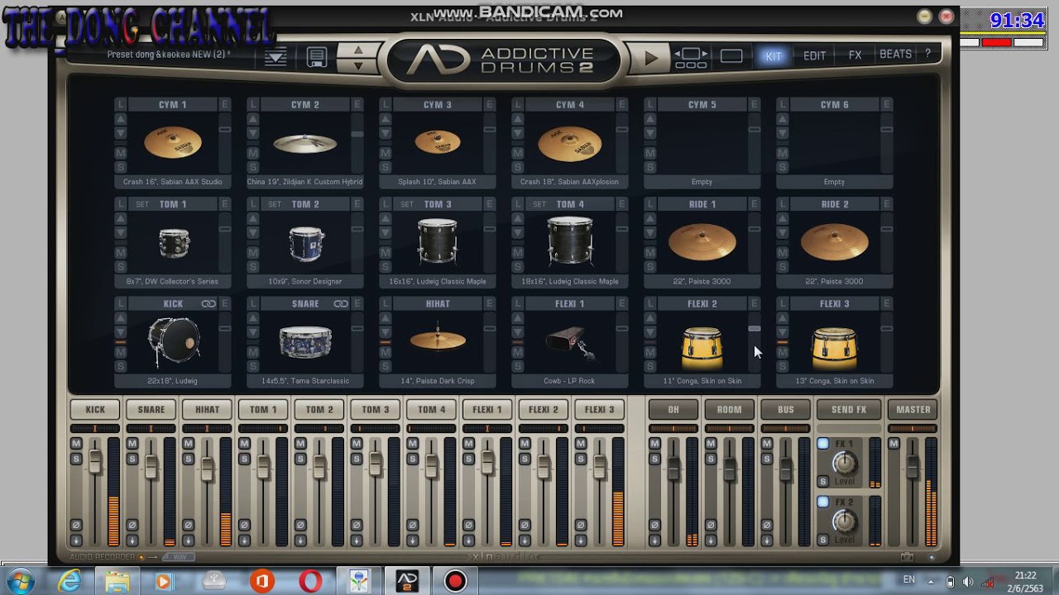The width and height of the screenshot is (1059, 595).
Task: Load a kitpiece into TOM 3 with L
Action: tap(386, 204)
